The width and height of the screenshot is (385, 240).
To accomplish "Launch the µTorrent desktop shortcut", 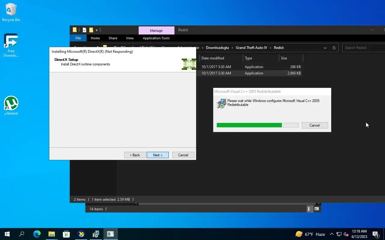I will click(x=11, y=106).
